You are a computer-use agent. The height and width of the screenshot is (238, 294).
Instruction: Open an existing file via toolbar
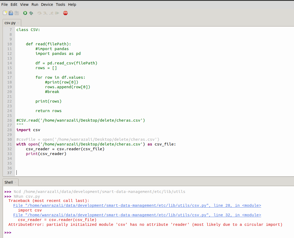pos(11,13)
